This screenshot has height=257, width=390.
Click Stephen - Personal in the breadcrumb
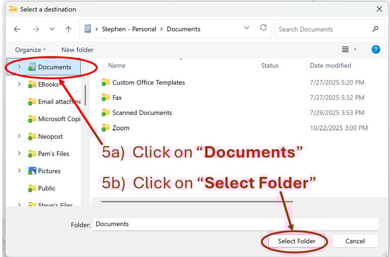tap(129, 29)
